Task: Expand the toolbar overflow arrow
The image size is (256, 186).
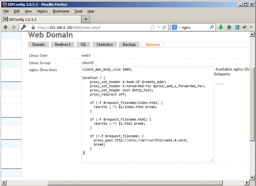Action: pyautogui.click(x=251, y=27)
